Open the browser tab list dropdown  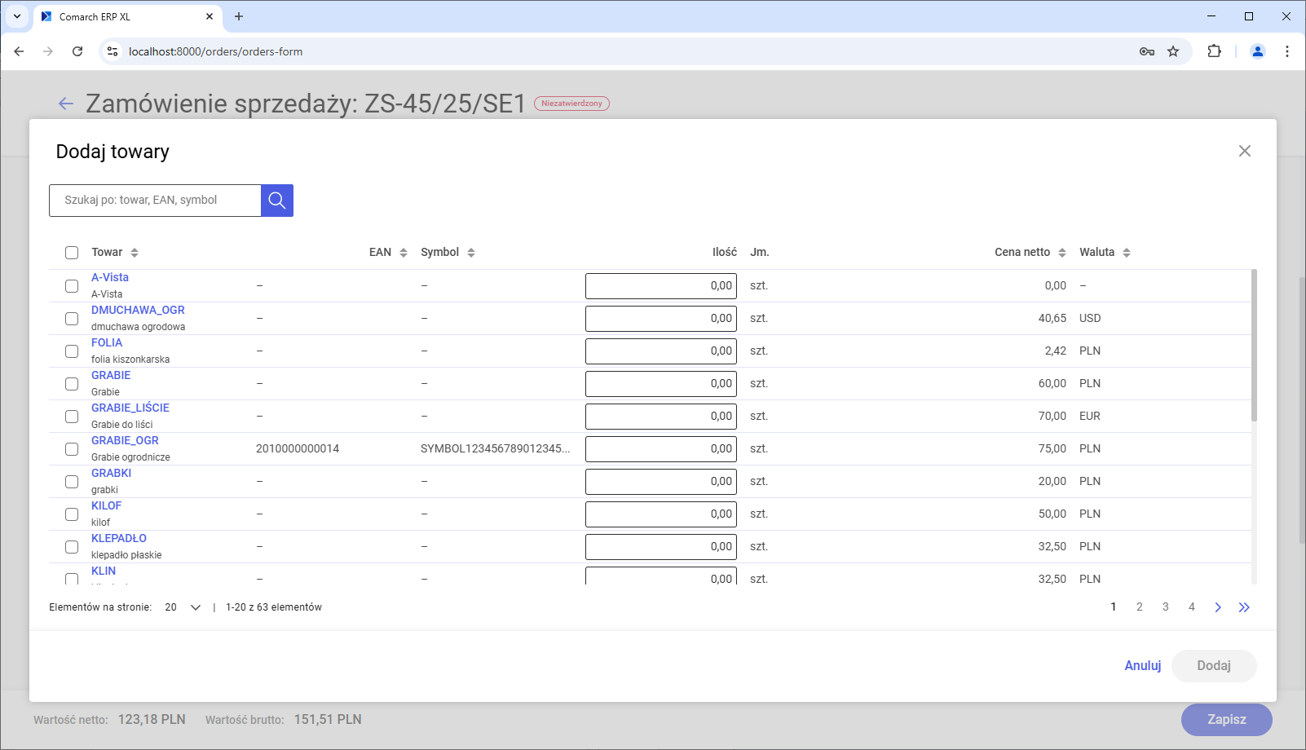17,16
